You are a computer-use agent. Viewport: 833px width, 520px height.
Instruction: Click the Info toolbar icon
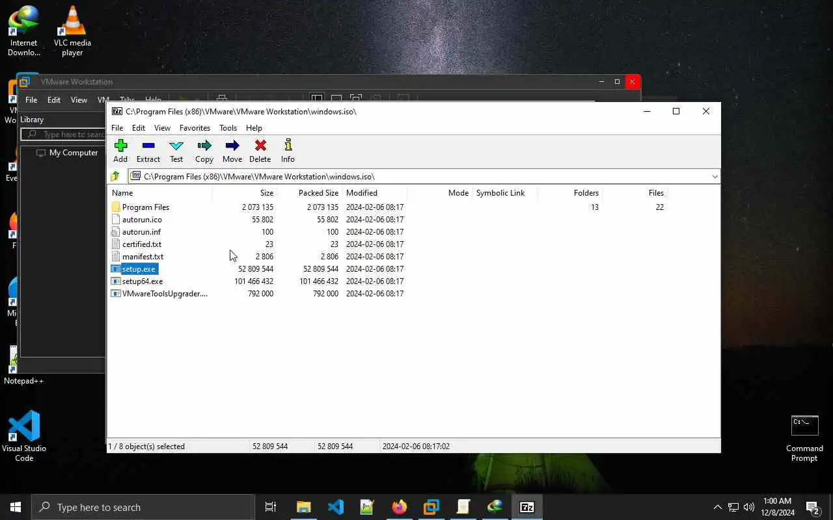(288, 151)
